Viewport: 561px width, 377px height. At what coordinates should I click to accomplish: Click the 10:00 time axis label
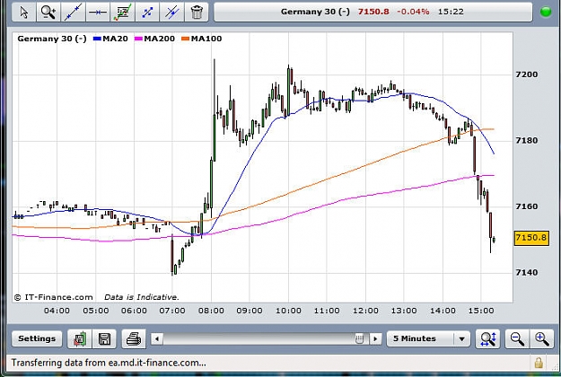pyautogui.click(x=288, y=311)
